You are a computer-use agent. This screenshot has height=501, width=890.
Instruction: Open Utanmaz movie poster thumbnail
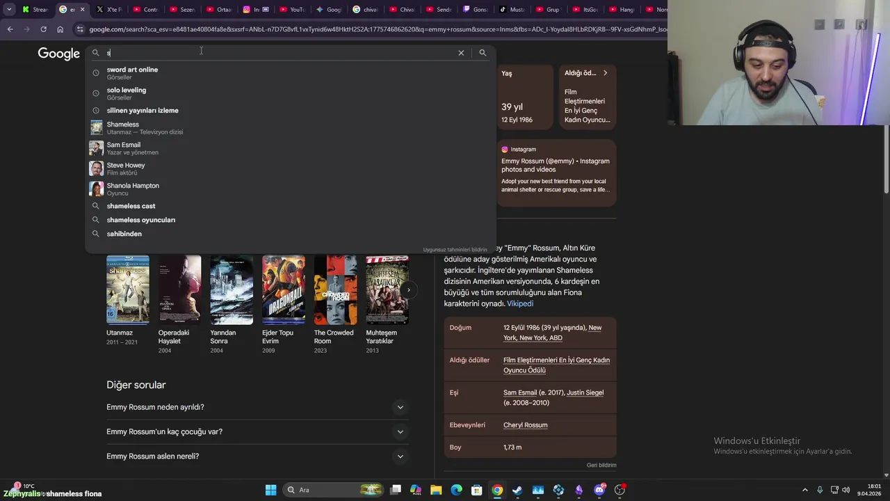click(127, 289)
